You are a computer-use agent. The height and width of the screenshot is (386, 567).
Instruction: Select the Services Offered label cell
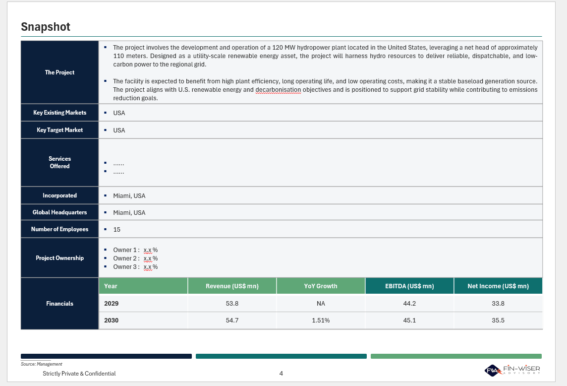(x=59, y=163)
